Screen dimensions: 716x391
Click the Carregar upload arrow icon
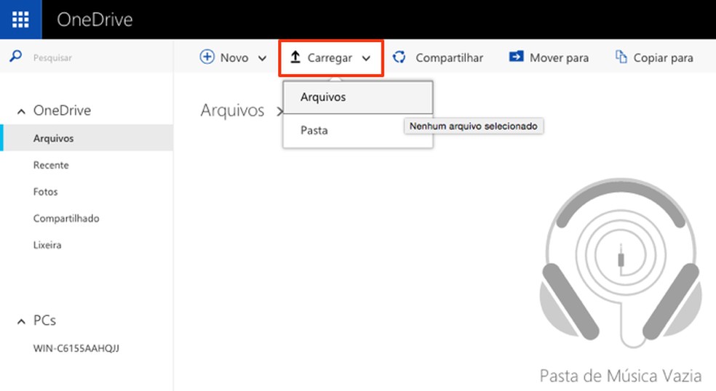(x=295, y=57)
